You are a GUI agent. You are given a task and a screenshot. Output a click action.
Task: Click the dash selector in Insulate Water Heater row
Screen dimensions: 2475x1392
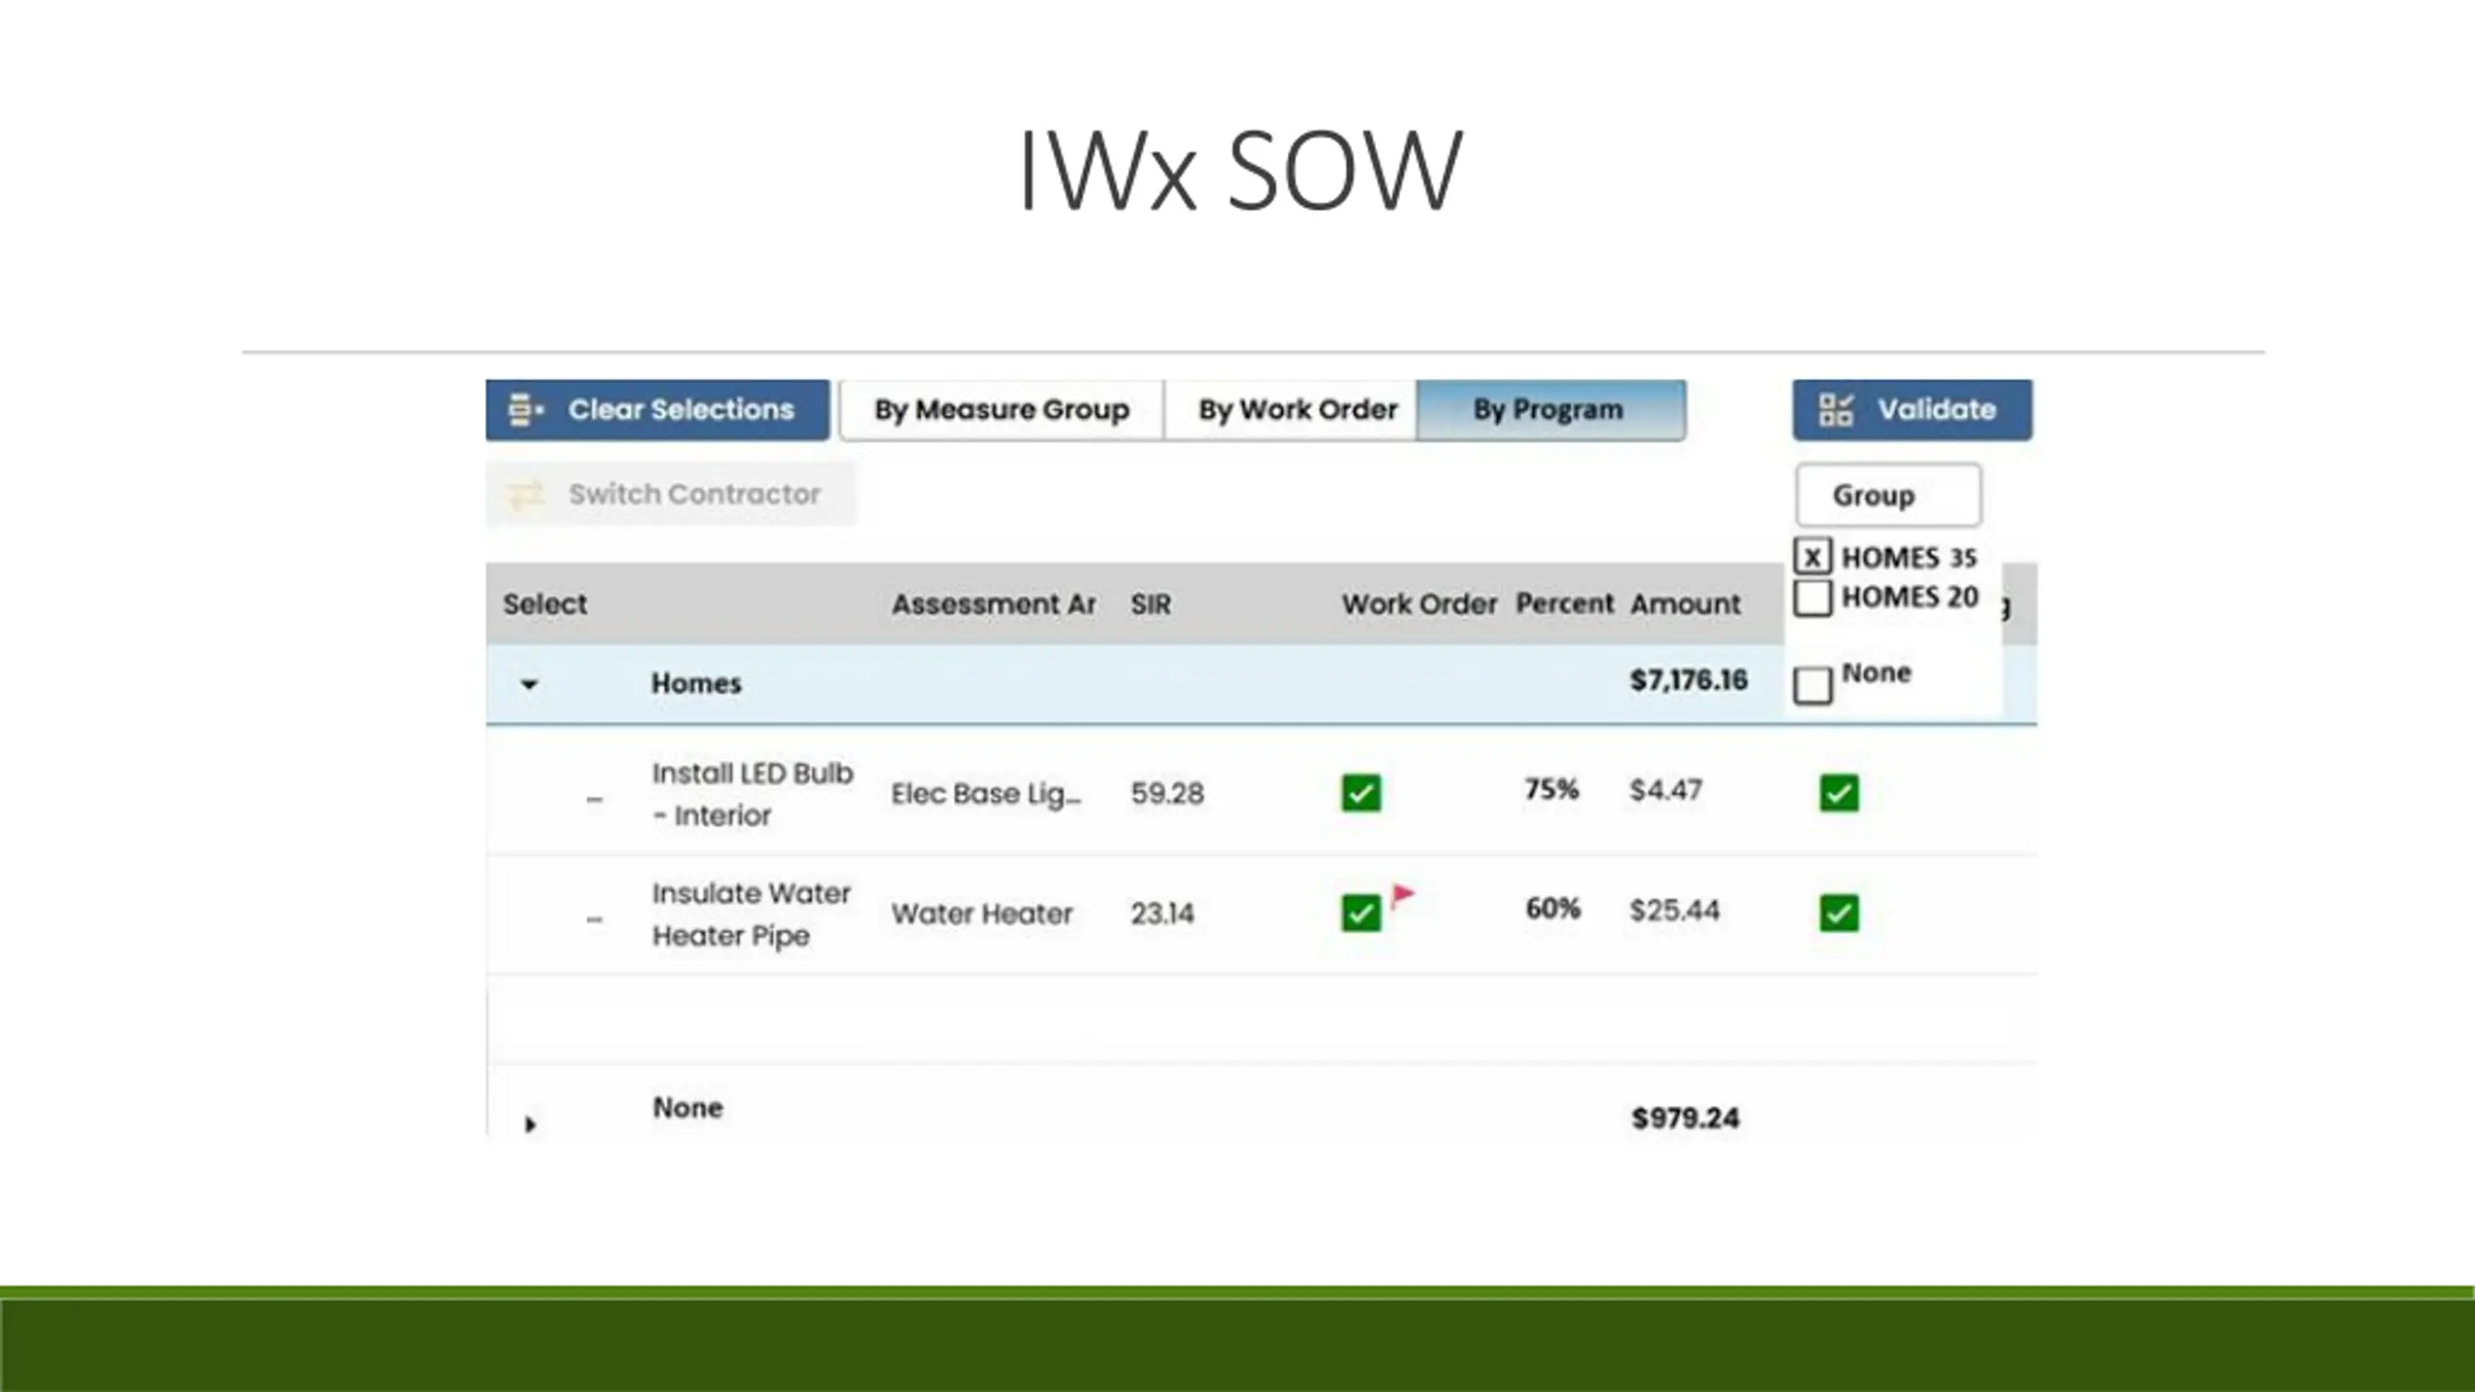(x=595, y=919)
